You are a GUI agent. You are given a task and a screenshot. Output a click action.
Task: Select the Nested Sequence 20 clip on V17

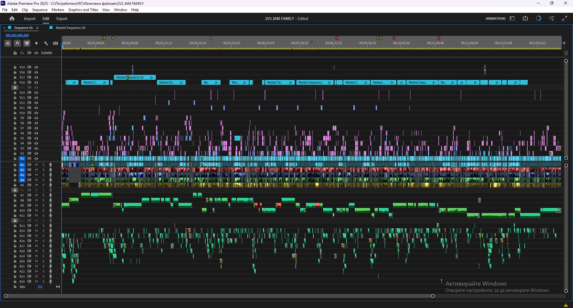coord(135,77)
